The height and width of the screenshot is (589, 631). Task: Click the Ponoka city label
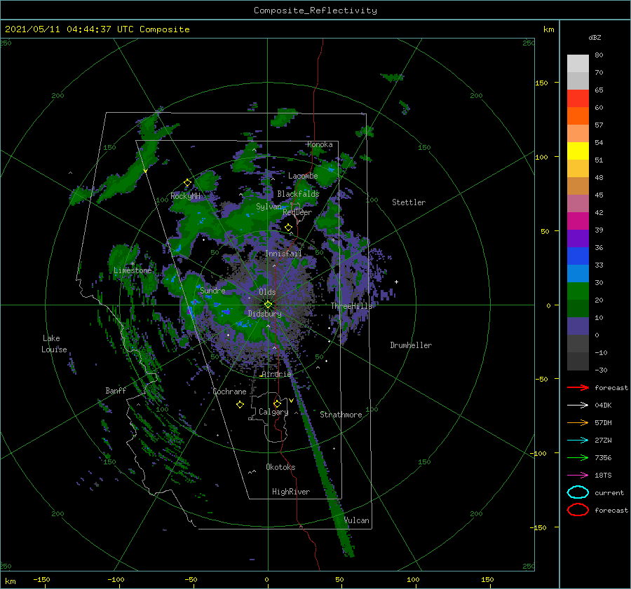320,144
